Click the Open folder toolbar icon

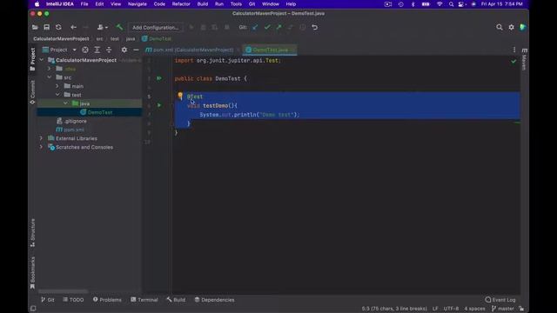[x=35, y=27]
